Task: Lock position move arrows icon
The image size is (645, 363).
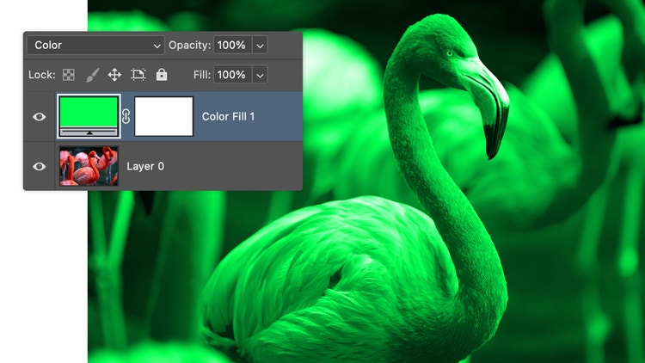Action: point(114,75)
